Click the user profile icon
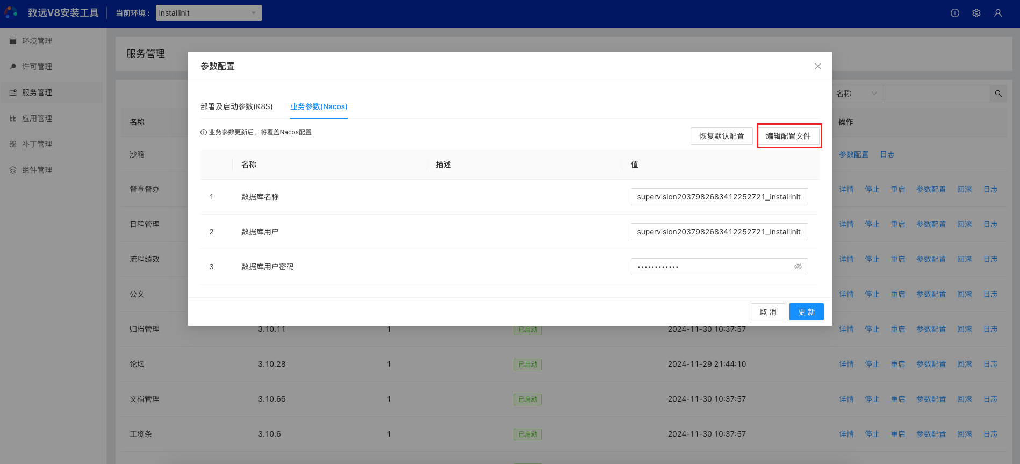The width and height of the screenshot is (1020, 464). point(998,13)
